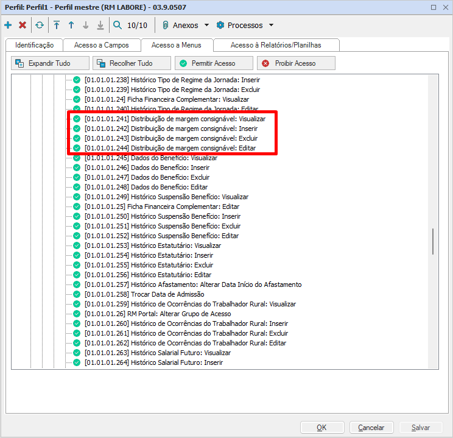
Task: Toggle access icon for 01.01.01.238 Inserir row
Action: [x=77, y=80]
